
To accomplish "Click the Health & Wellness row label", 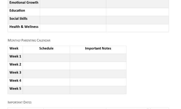I will point(24,27).
